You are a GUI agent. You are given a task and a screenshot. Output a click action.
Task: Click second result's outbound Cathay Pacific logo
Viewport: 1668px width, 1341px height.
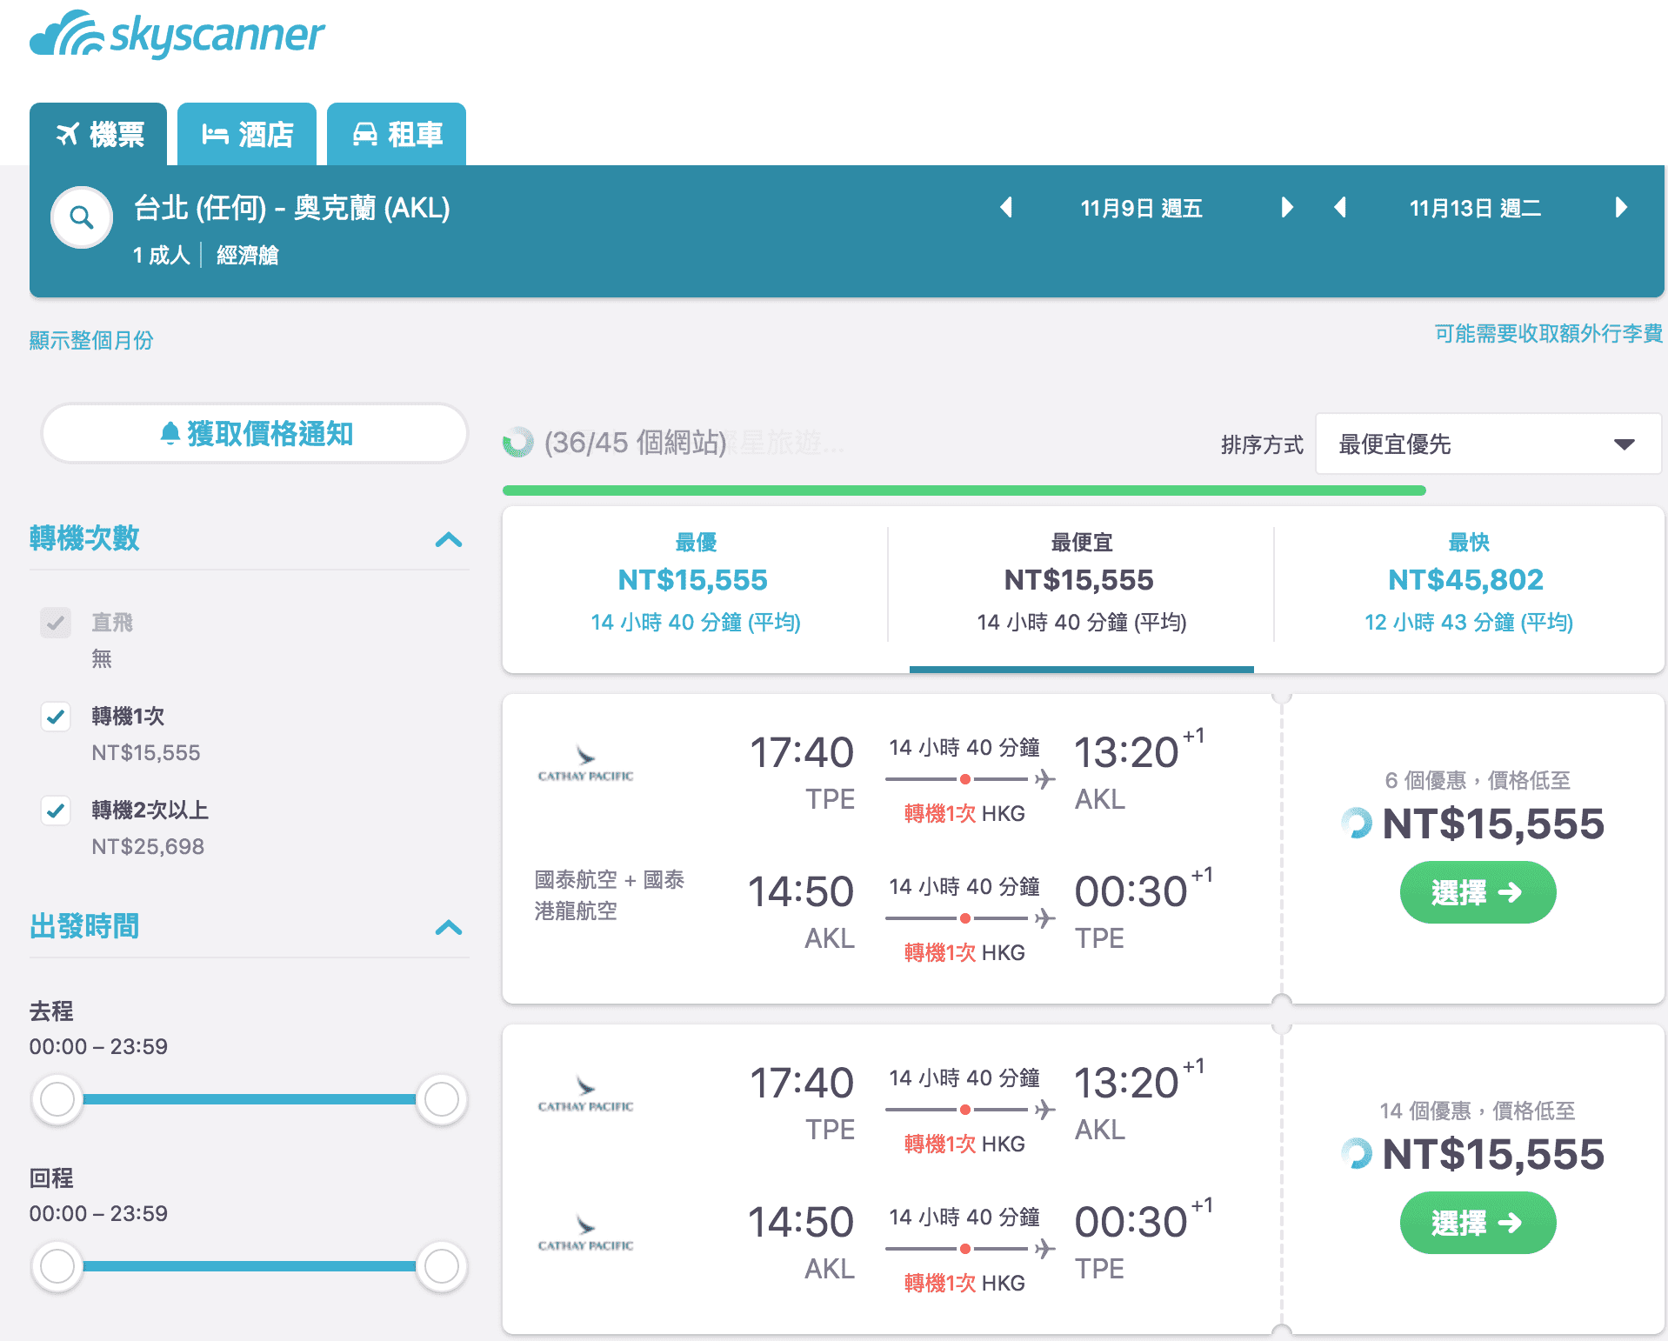585,1094
